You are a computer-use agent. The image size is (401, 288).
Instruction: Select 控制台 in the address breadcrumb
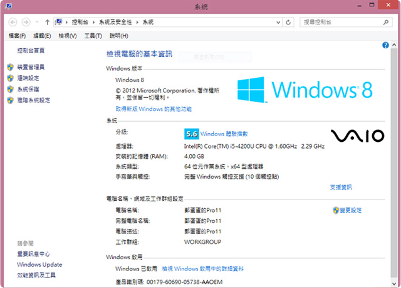(x=80, y=22)
